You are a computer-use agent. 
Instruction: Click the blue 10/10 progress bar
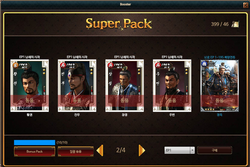[x=35, y=142]
